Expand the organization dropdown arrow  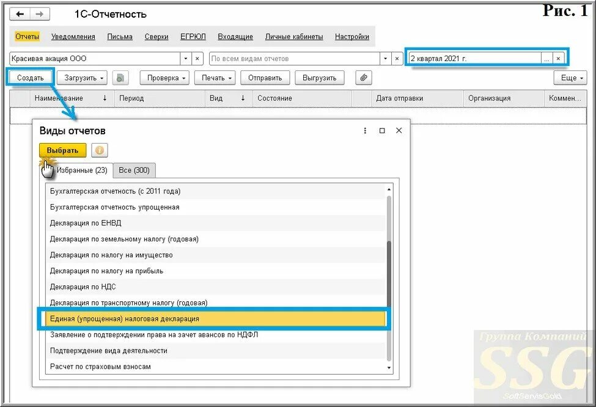[185, 59]
